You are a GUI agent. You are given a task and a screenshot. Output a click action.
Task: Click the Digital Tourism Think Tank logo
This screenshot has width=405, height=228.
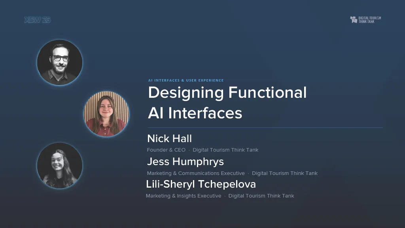[x=365, y=20]
